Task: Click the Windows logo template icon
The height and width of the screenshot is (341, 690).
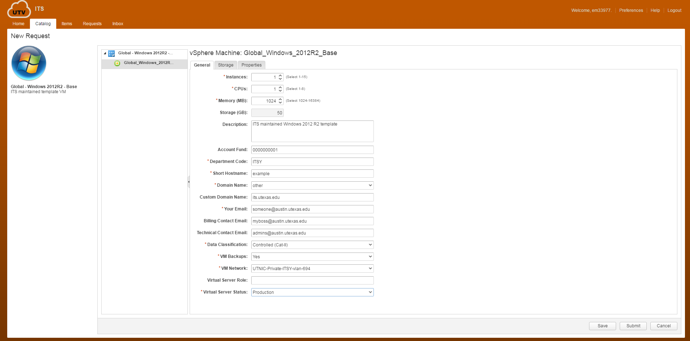Action: point(28,63)
